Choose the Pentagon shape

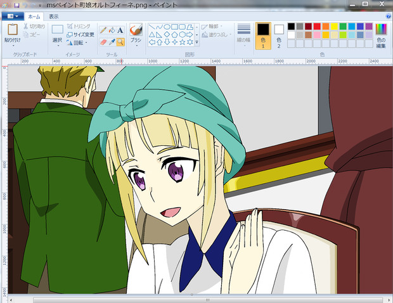coord(175,35)
